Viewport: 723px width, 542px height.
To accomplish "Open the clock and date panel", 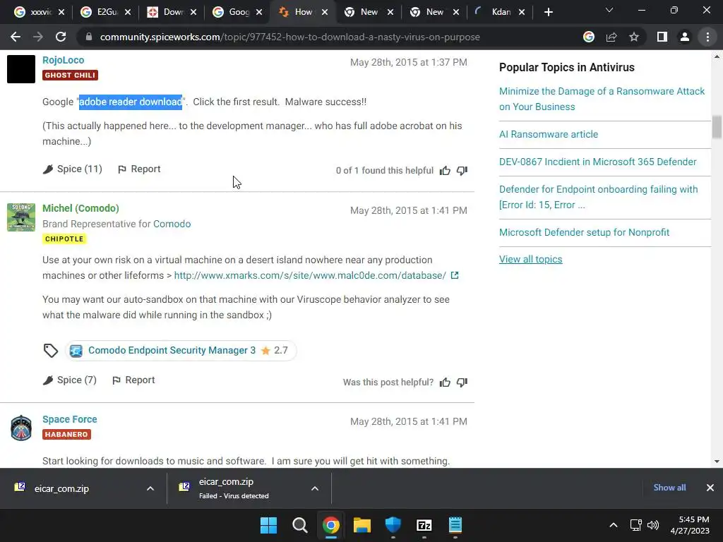I will click(x=690, y=525).
